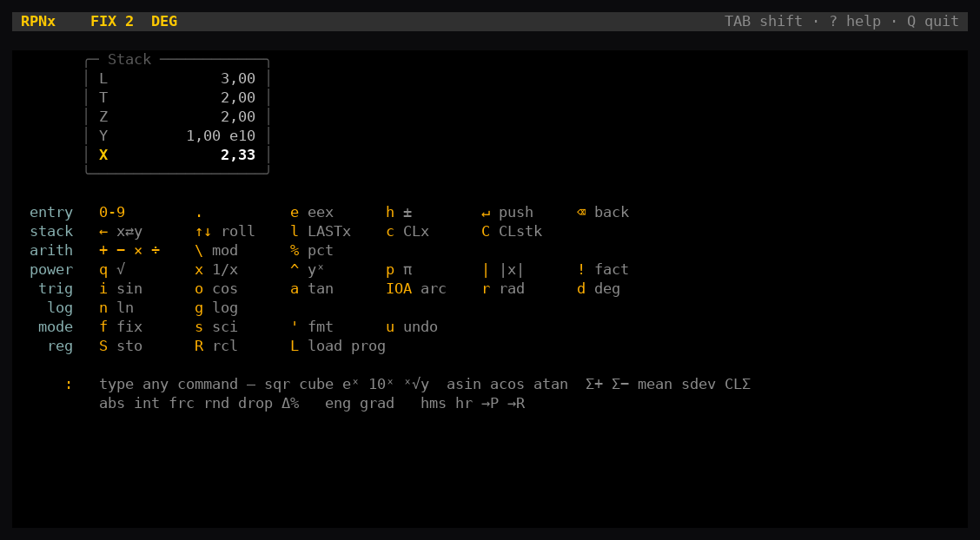Click the | |x| absolute value entry
The height and width of the screenshot is (540, 980).
(502, 270)
